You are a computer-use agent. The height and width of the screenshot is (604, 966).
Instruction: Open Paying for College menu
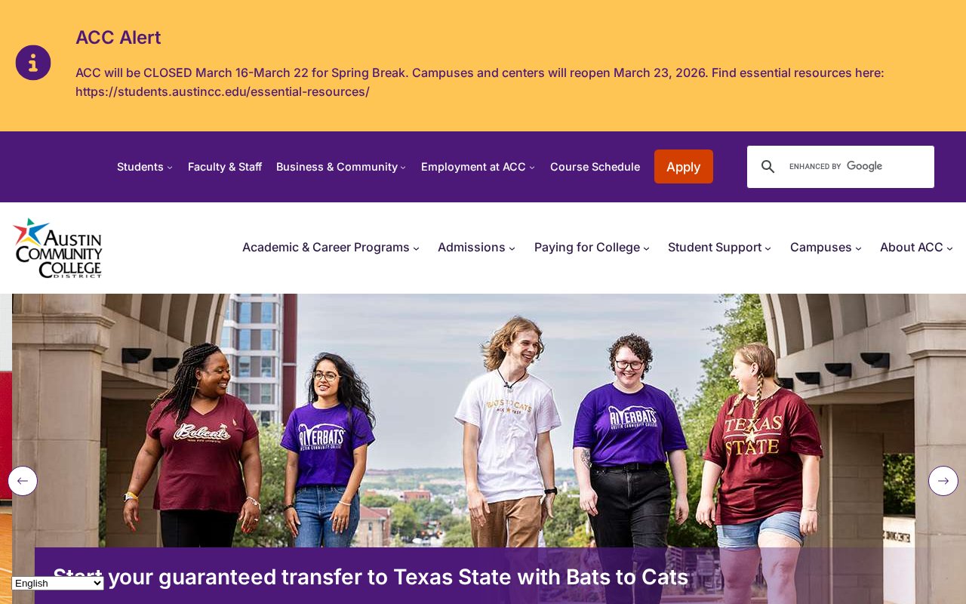point(592,248)
